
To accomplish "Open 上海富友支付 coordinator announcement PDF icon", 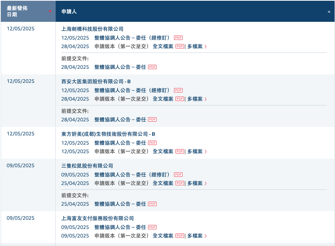I will pyautogui.click(x=152, y=227).
